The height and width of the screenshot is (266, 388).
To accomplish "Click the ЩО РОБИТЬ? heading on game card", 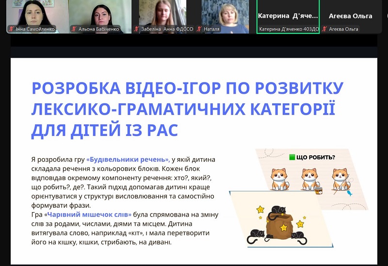I will click(x=316, y=157).
